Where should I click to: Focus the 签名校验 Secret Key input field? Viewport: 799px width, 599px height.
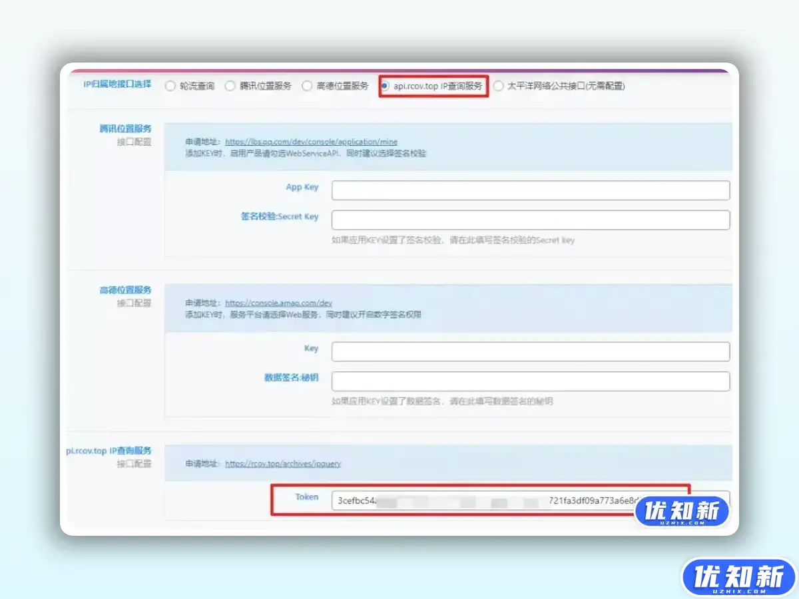click(531, 220)
